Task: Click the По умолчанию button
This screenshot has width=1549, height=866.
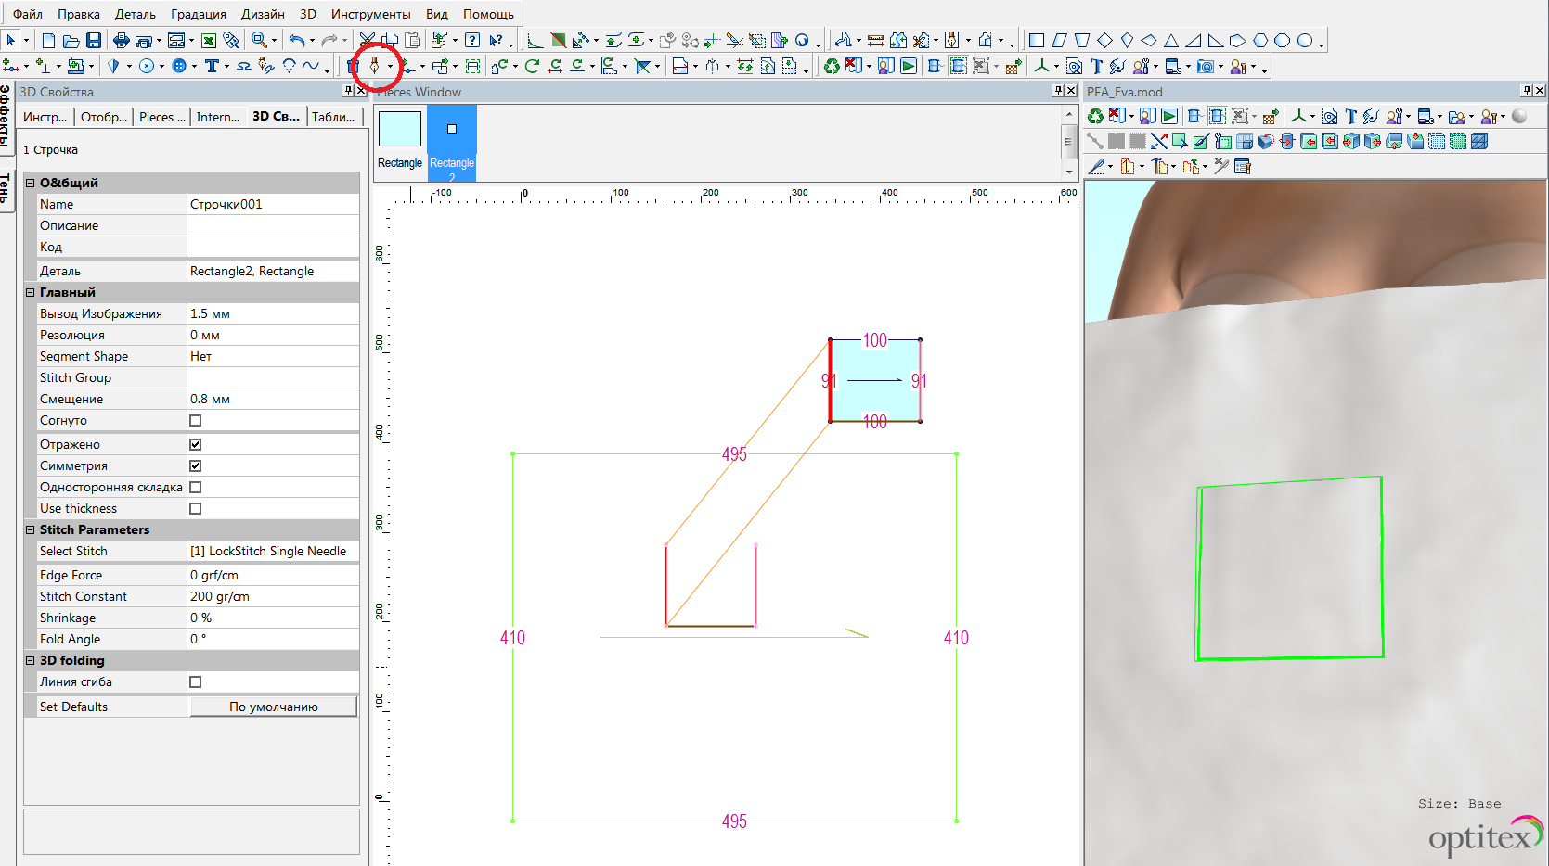Action: point(274,707)
